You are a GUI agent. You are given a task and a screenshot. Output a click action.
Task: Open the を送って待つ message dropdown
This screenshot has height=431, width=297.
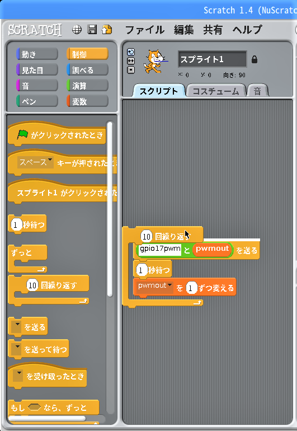click(x=17, y=349)
